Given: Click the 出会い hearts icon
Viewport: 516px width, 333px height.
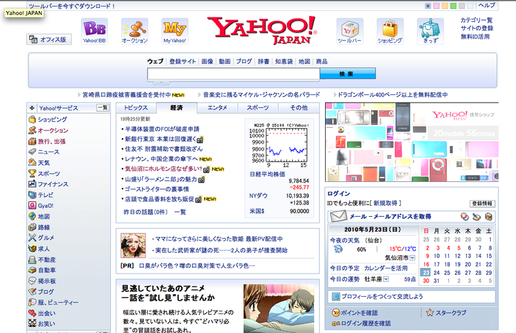Looking at the screenshot, I should (32, 313).
